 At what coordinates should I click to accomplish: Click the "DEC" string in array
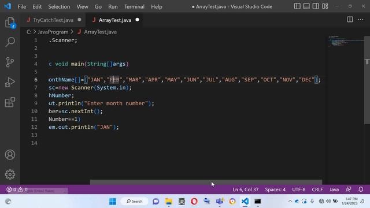click(307, 80)
